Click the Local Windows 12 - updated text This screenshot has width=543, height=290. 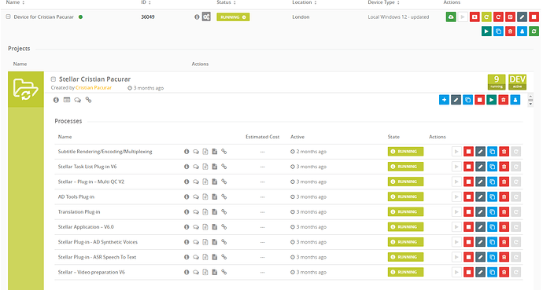tap(398, 17)
